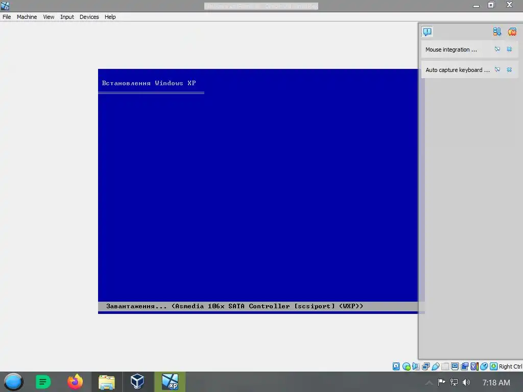Image resolution: width=523 pixels, height=392 pixels.
Task: Click the hard disk activity status icon
Action: pos(396,366)
